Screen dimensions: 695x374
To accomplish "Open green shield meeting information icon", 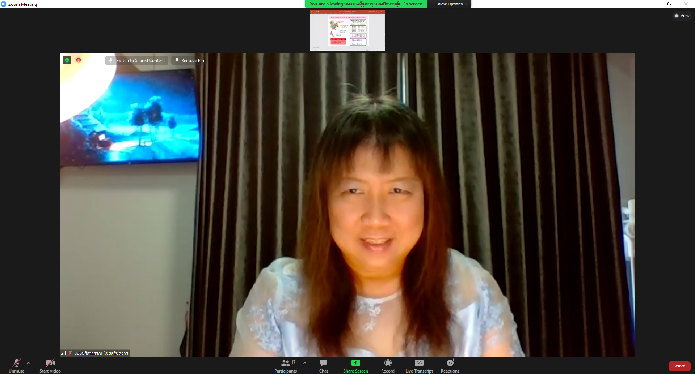I will pyautogui.click(x=67, y=60).
